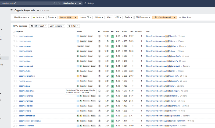The height and width of the screenshot is (128, 215).
Task: Click the Branded badge for розетка львів
Action: pos(83,71)
